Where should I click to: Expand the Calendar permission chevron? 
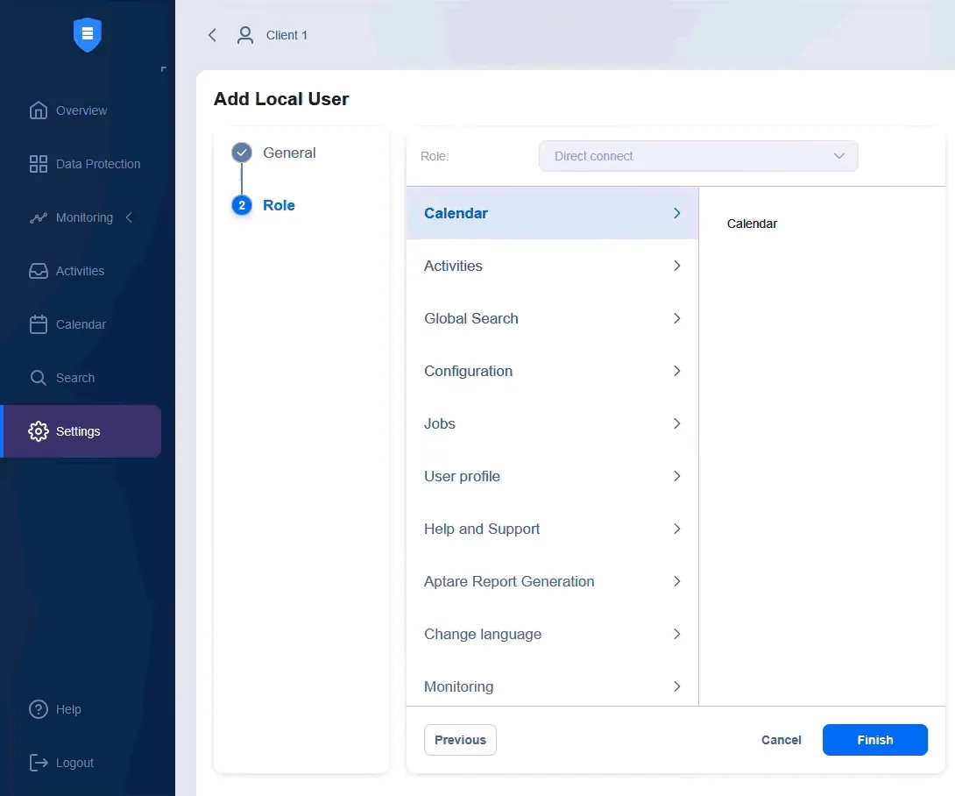coord(676,213)
